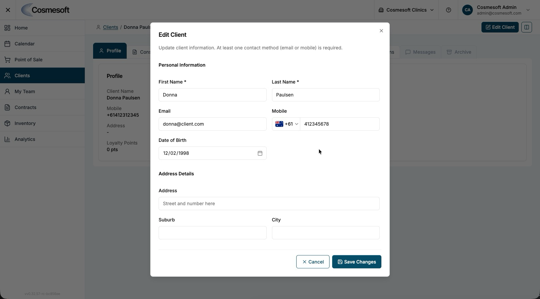Open the date picker calendar icon
Viewport: 540px width, 299px height.
click(x=260, y=153)
